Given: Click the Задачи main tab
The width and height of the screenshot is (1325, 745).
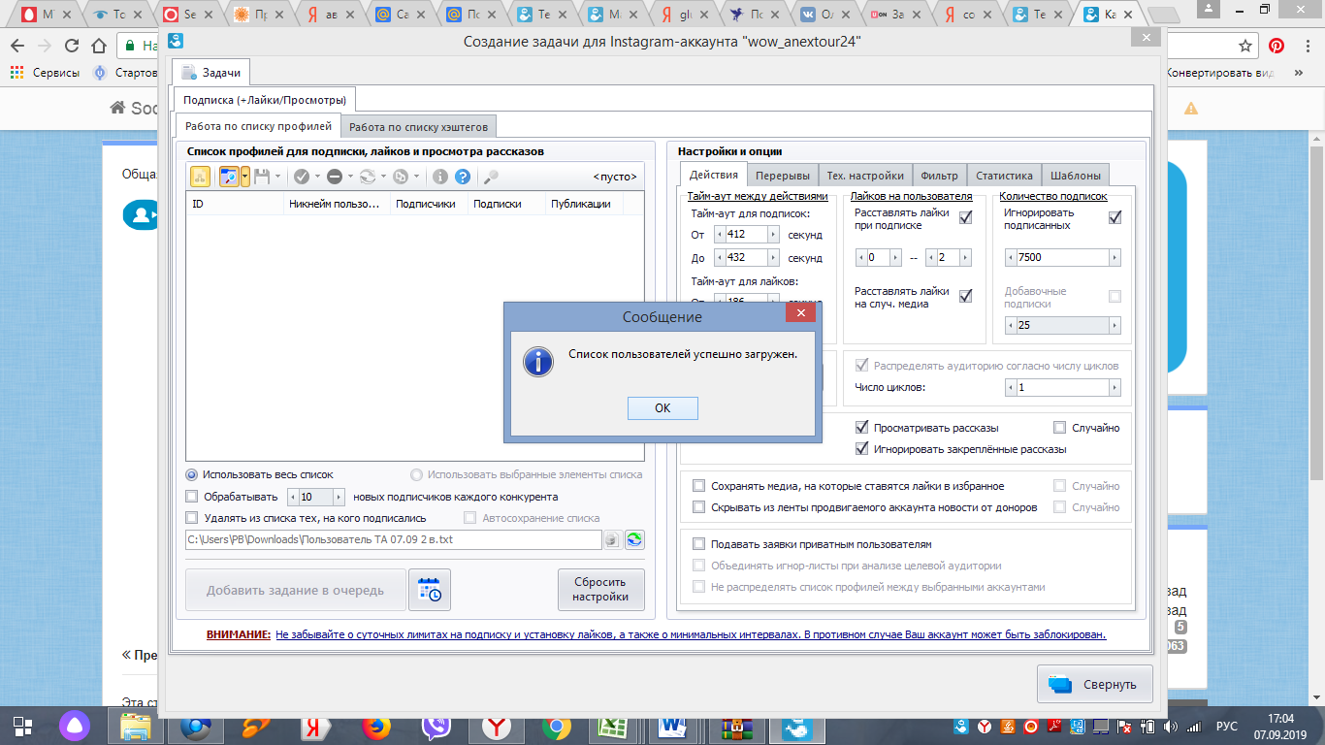Looking at the screenshot, I should click(211, 73).
